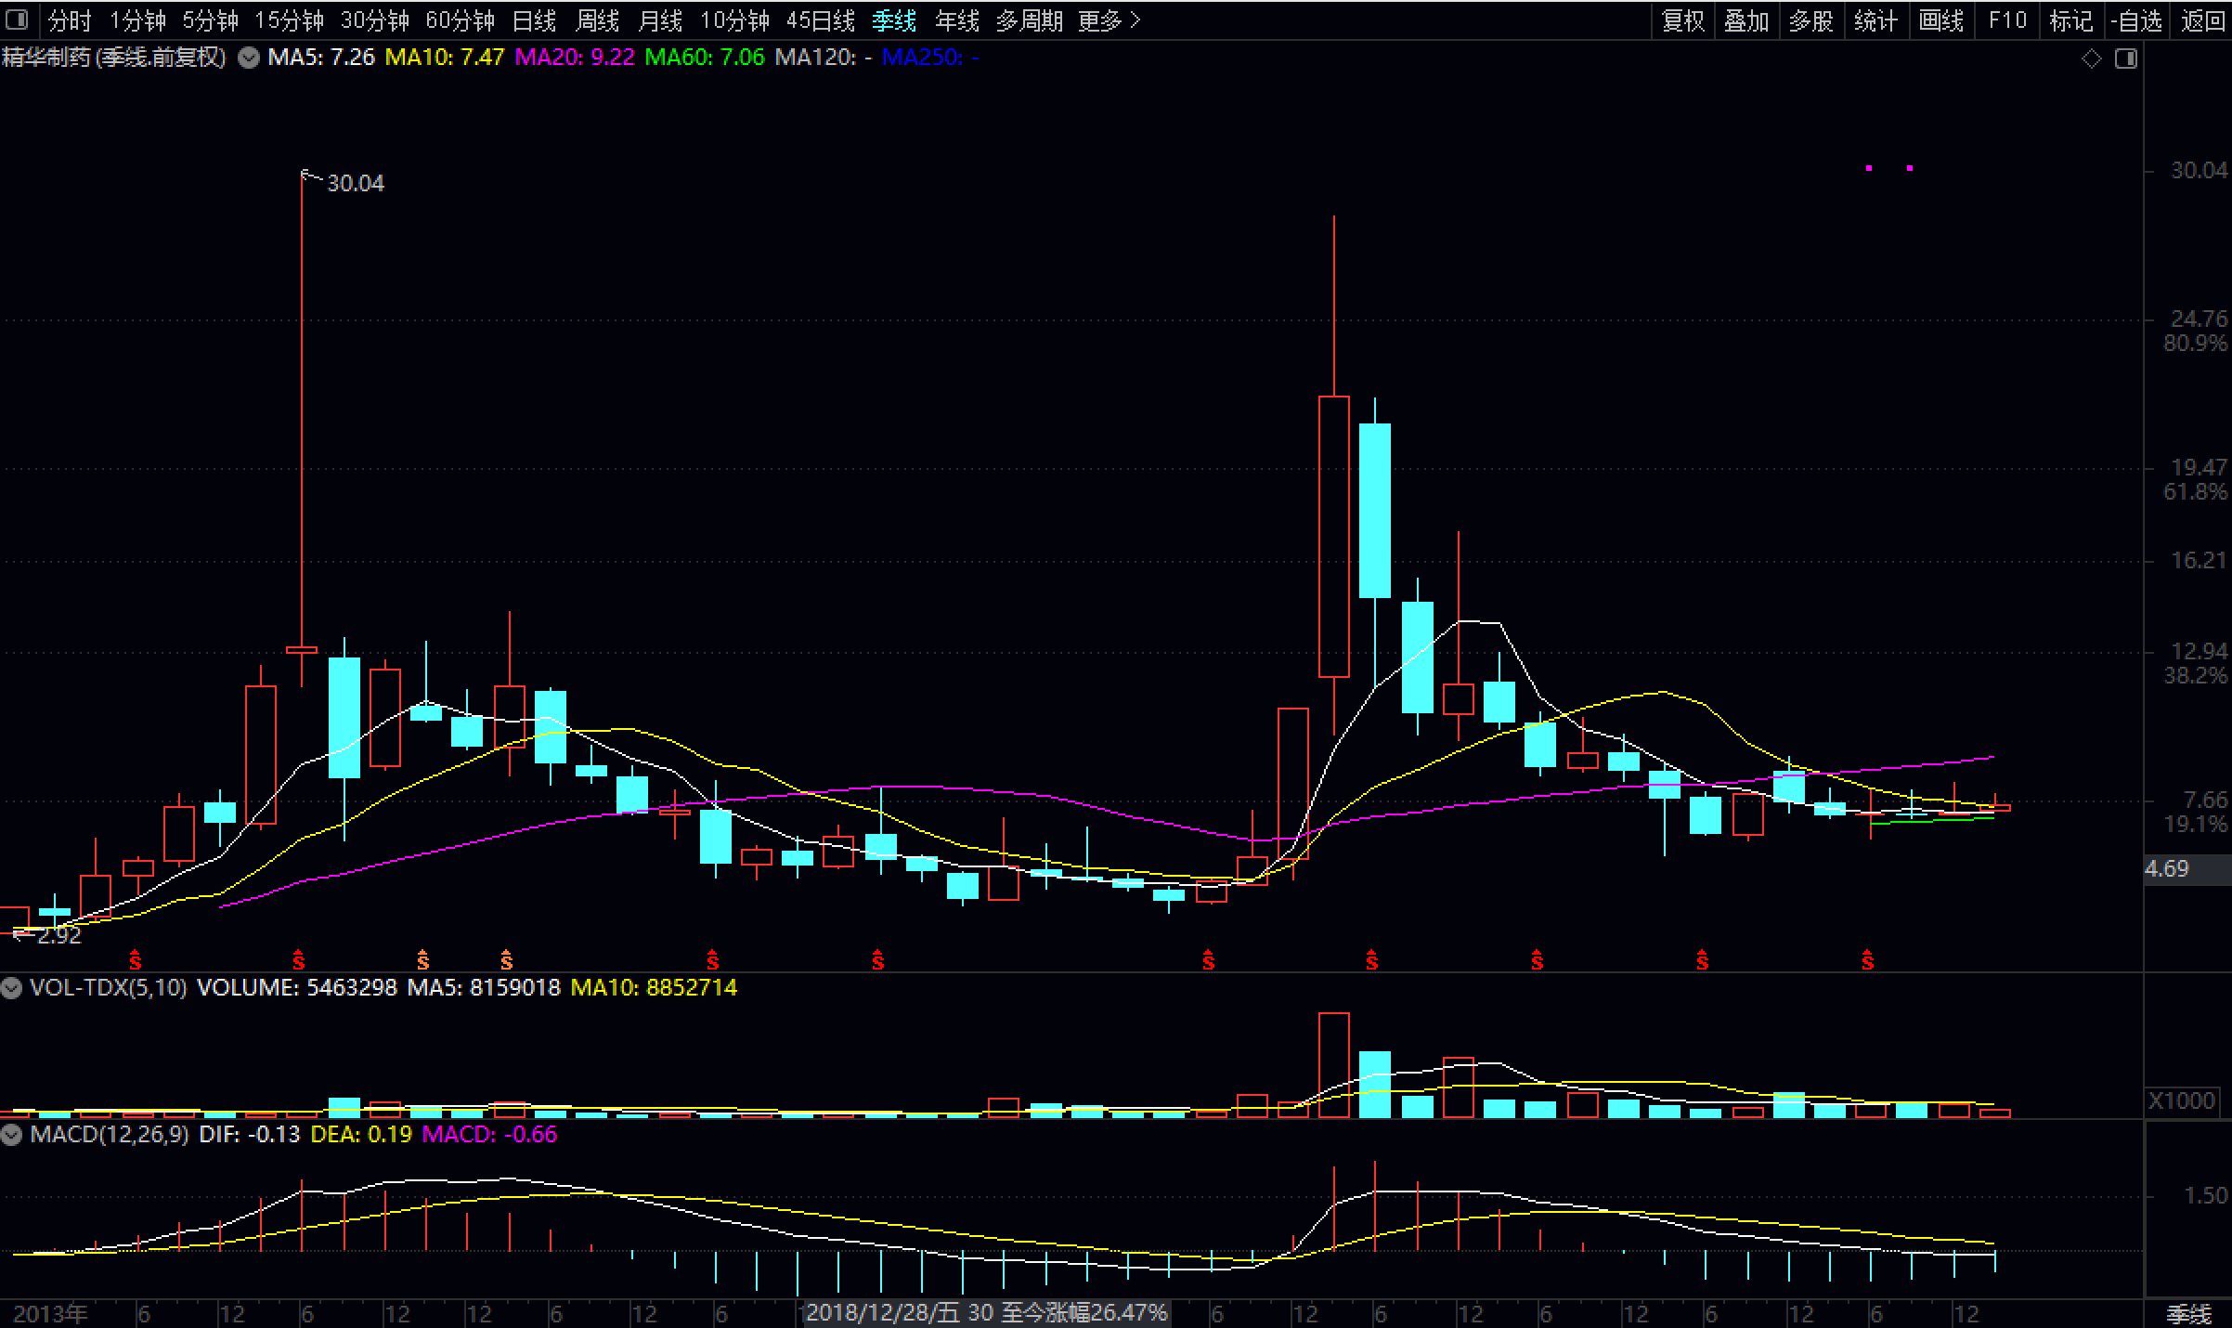
Task: Click the last red S marker on right
Action: [x=1867, y=958]
